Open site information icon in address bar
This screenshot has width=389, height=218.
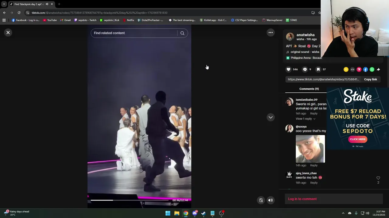(28, 13)
